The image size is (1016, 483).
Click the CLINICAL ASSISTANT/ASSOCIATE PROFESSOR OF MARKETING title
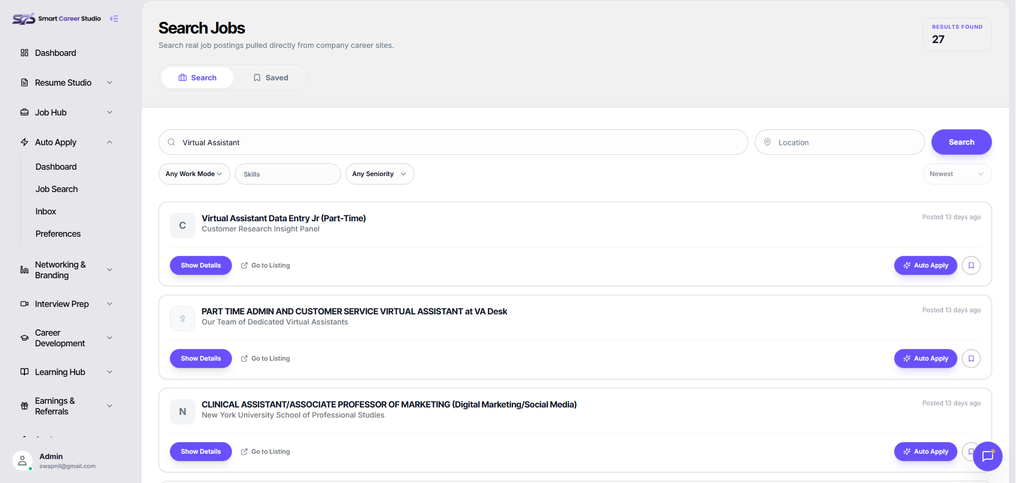(x=389, y=404)
